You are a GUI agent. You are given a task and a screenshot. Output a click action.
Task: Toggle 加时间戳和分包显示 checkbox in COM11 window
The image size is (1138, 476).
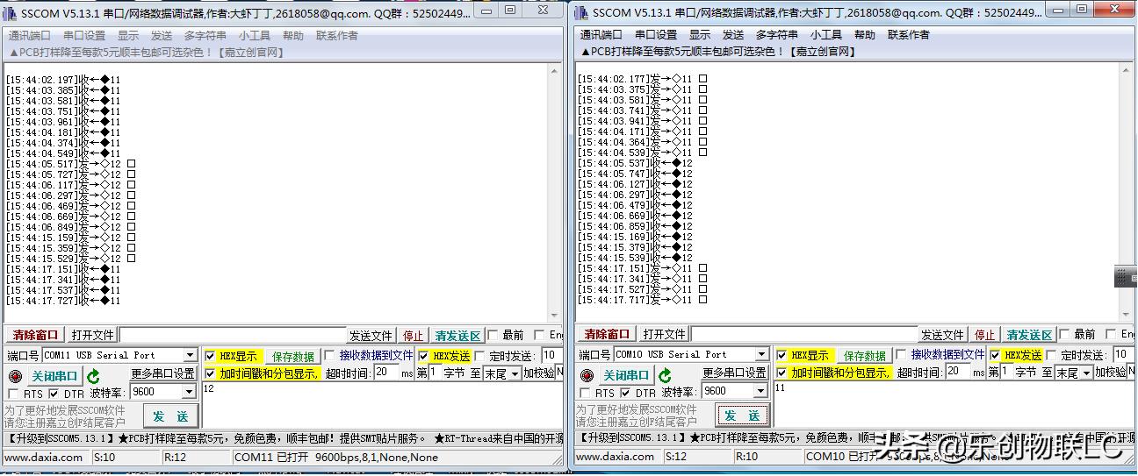pos(210,373)
